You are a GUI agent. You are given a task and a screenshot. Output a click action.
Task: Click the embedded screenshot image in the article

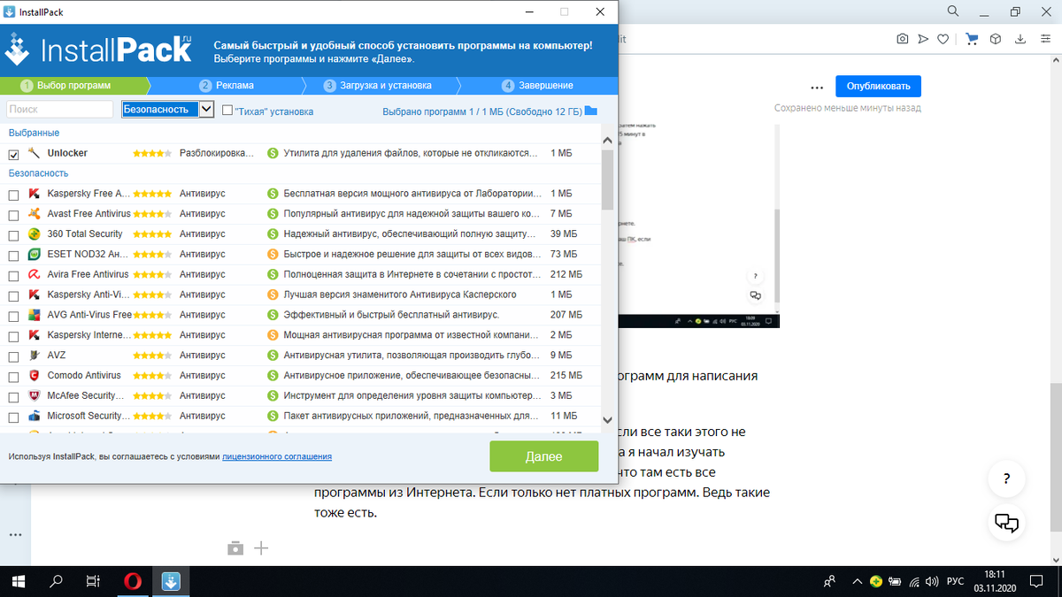click(699, 226)
